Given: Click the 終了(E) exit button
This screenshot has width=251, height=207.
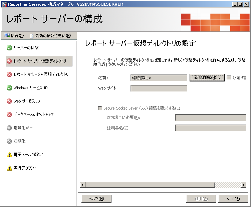Looking at the screenshot, I should pyautogui.click(x=233, y=199).
